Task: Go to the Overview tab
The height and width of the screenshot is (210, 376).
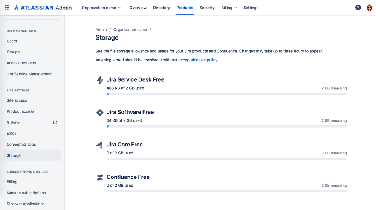Action: [138, 8]
